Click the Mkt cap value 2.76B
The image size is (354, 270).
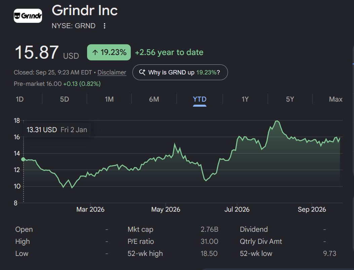tap(209, 229)
